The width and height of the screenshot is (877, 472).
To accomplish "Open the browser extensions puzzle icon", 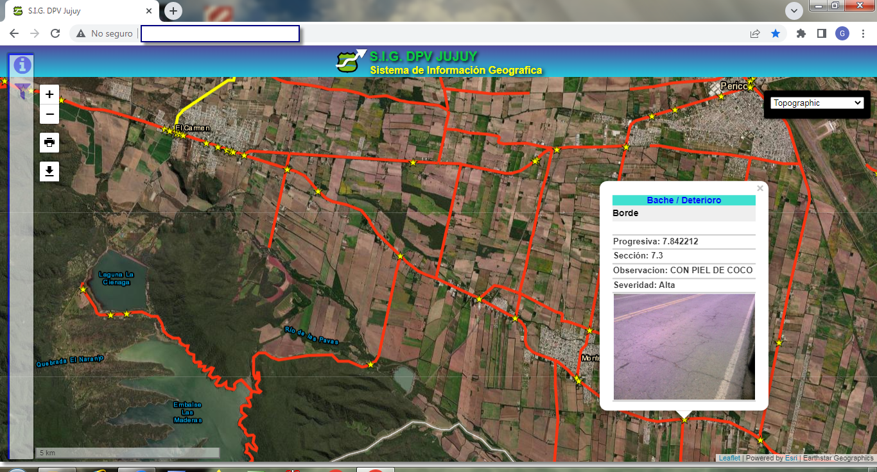I will pyautogui.click(x=801, y=33).
